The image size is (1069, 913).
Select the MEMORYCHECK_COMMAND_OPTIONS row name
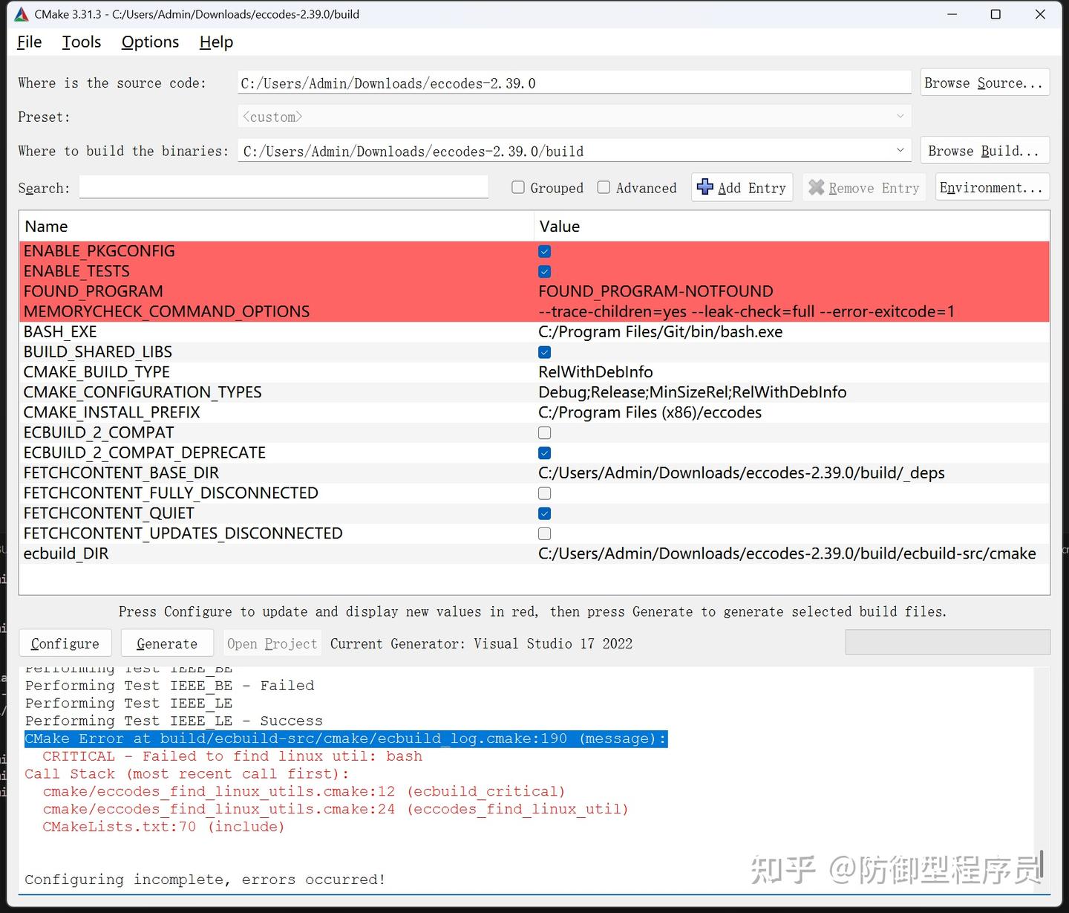[x=166, y=311]
